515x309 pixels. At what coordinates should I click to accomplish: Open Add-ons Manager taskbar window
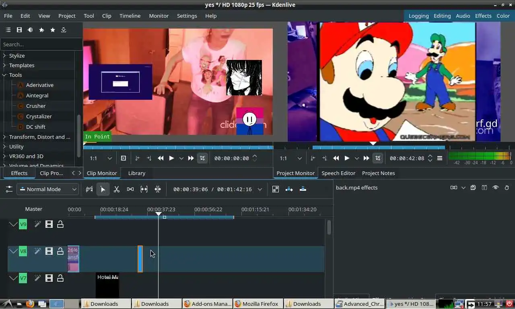click(x=207, y=304)
